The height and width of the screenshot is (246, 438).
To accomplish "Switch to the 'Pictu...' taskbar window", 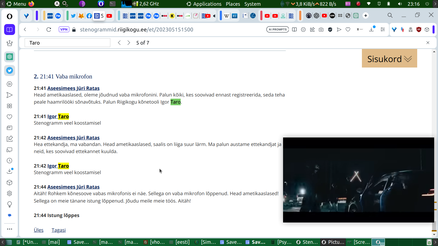I will point(333,242).
